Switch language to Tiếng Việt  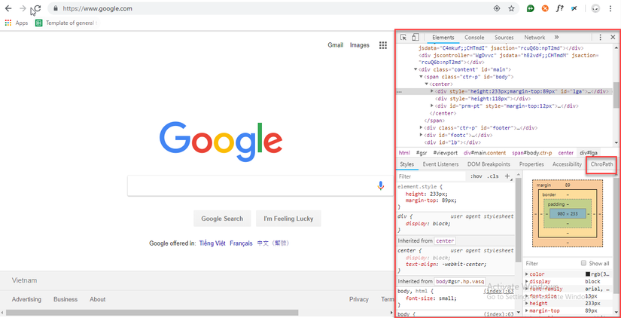[x=212, y=243]
